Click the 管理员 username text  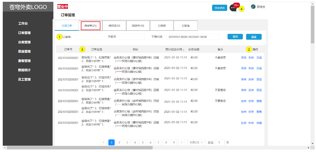pos(261,7)
